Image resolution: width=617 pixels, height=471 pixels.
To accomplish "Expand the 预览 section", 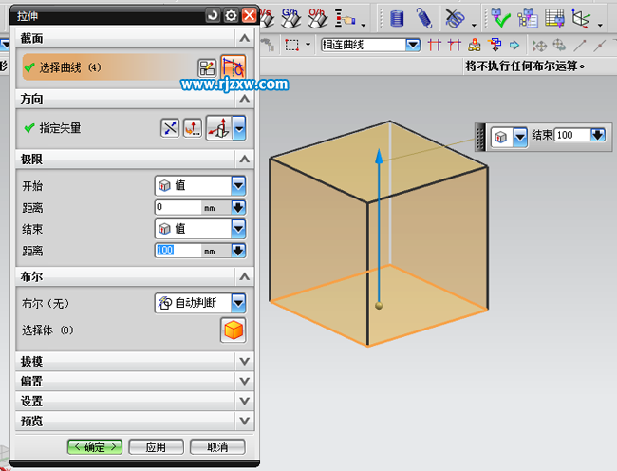I will 245,421.
